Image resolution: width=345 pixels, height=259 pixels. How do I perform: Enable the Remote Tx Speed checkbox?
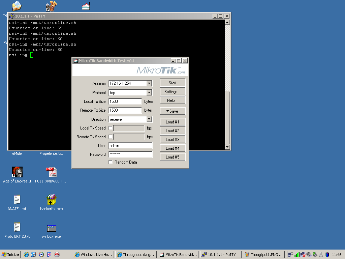tap(111, 137)
